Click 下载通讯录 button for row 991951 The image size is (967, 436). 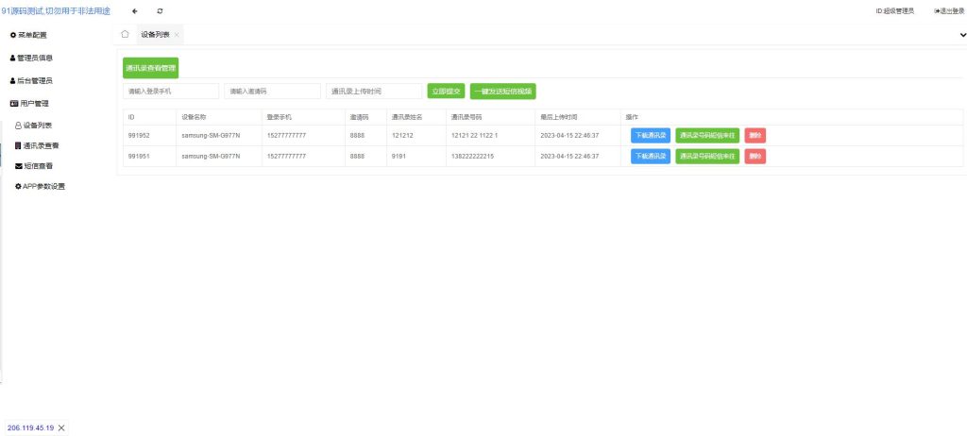click(650, 157)
